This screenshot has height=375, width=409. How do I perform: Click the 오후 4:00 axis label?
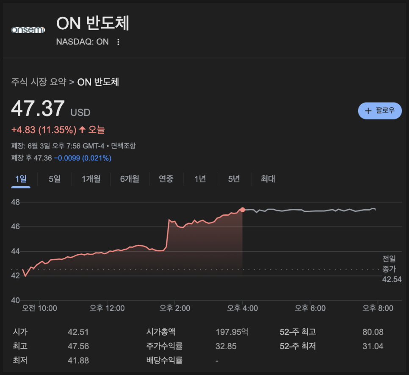(243, 308)
